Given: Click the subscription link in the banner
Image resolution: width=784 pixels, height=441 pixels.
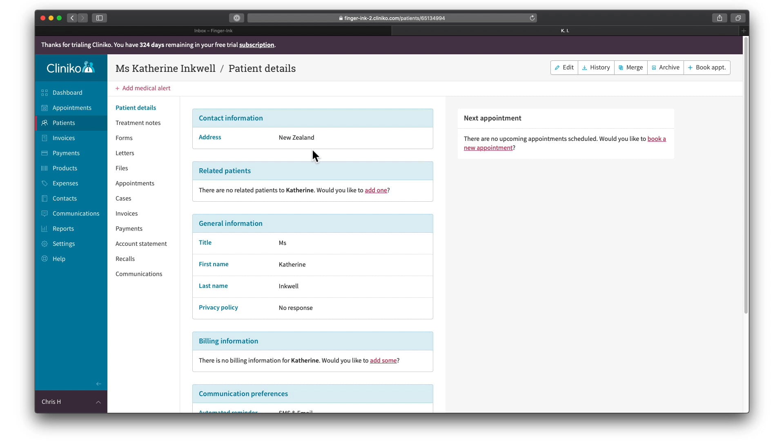Looking at the screenshot, I should 256,45.
